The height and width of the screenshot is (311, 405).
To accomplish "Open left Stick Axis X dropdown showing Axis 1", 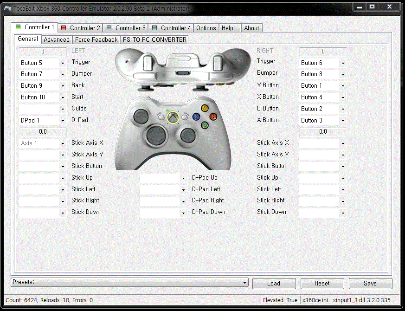I will tap(43, 143).
